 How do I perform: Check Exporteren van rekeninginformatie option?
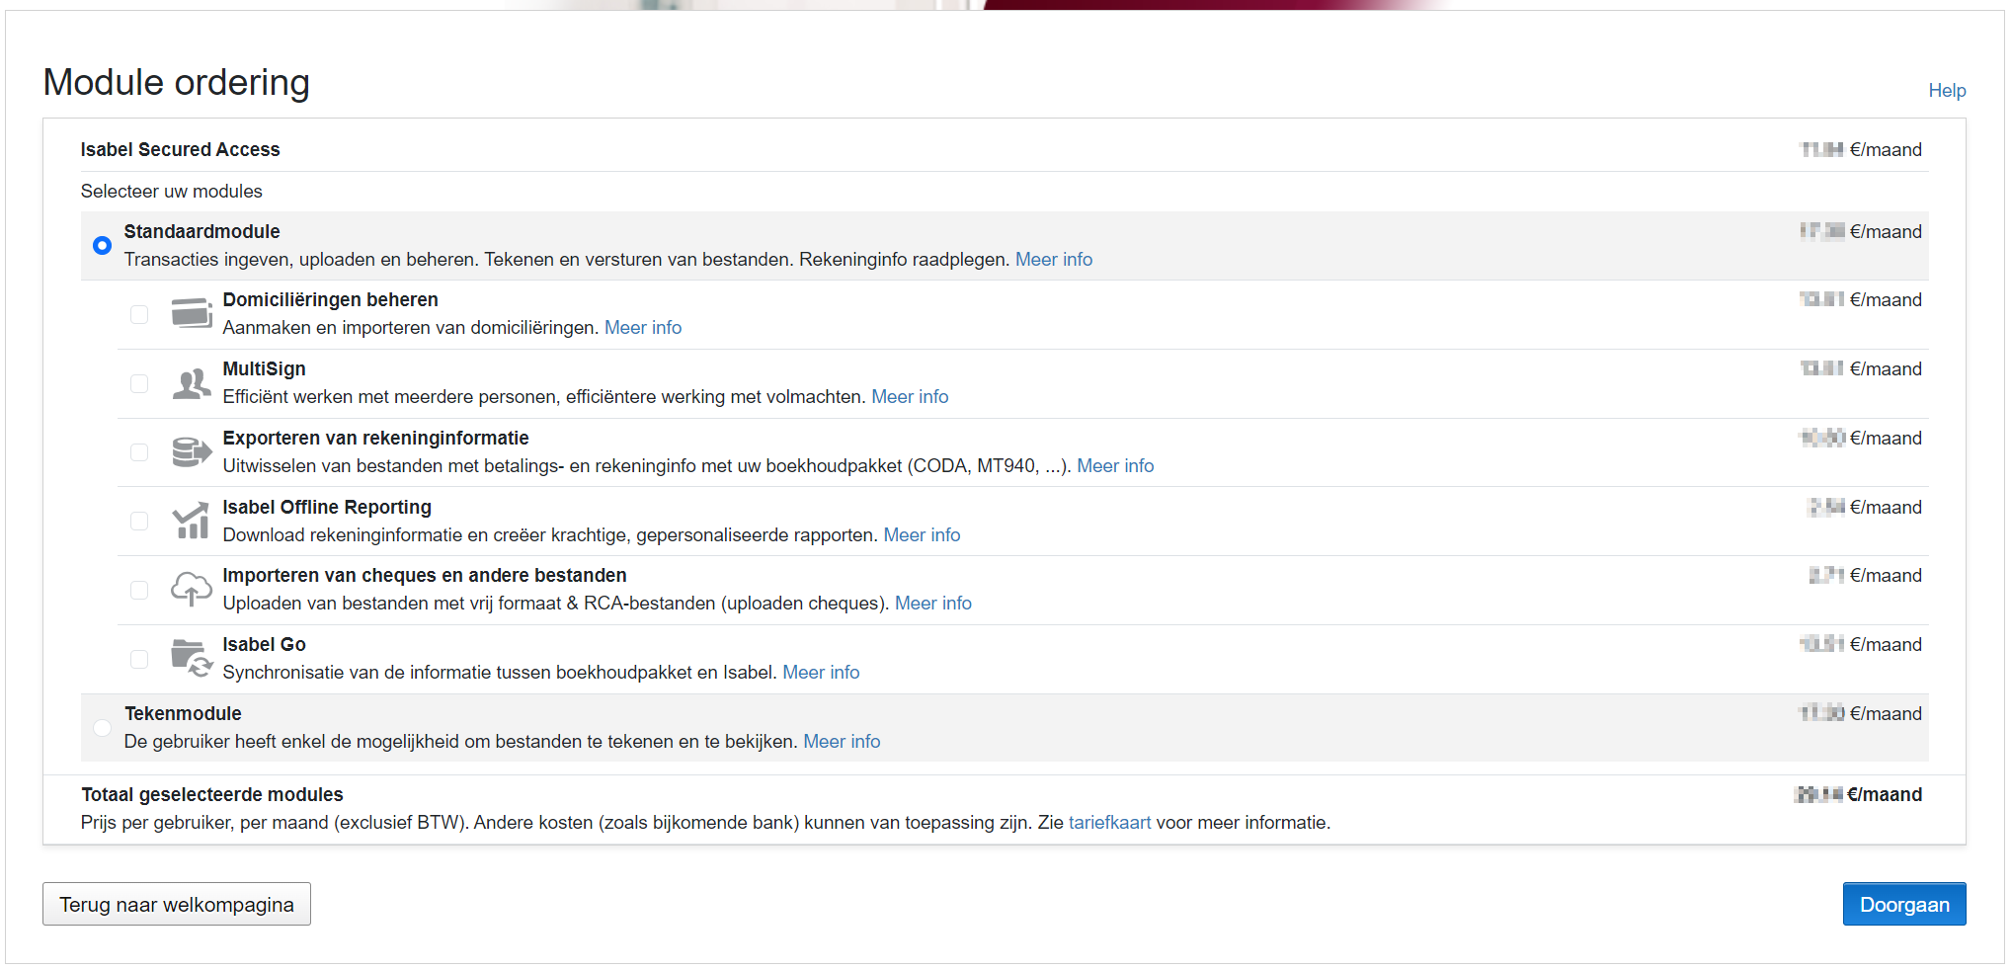pyautogui.click(x=139, y=451)
